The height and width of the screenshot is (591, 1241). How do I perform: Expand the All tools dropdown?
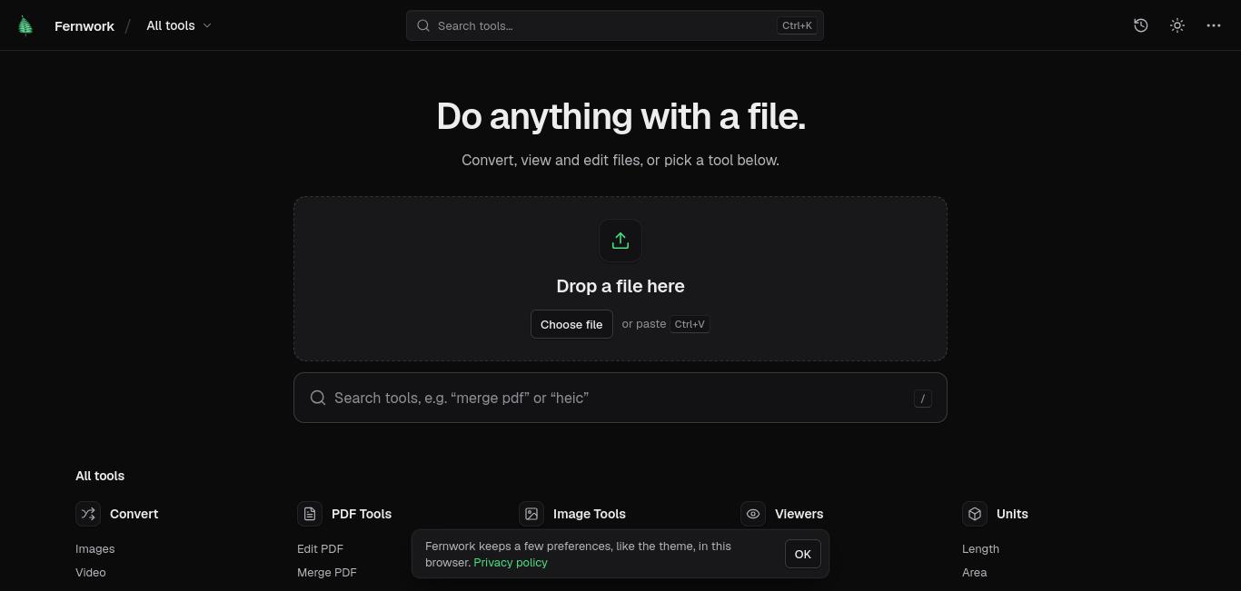179,25
